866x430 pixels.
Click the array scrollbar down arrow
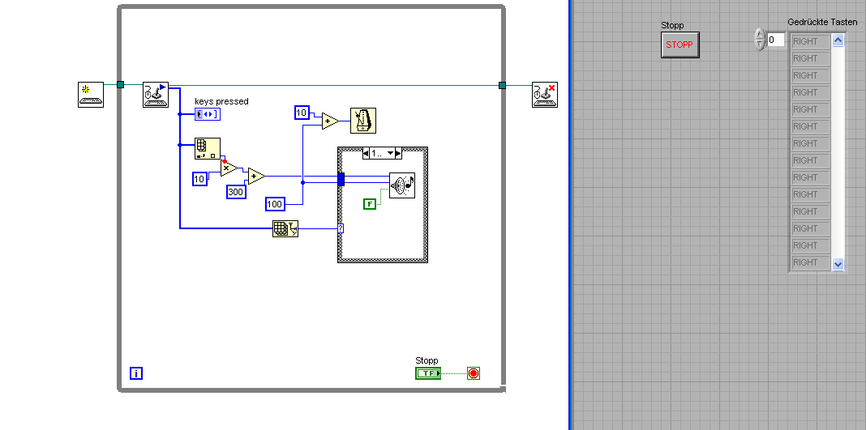[x=838, y=264]
